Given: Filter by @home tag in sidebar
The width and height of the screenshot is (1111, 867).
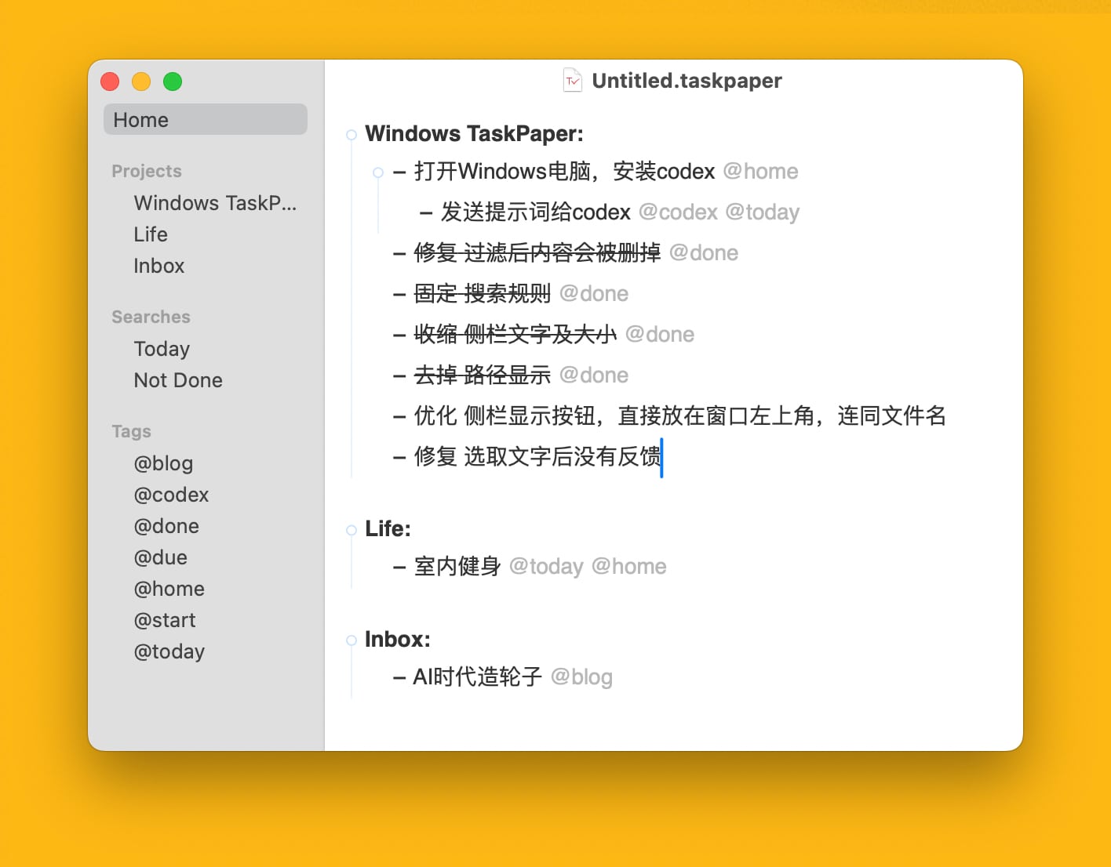Looking at the screenshot, I should (x=169, y=589).
